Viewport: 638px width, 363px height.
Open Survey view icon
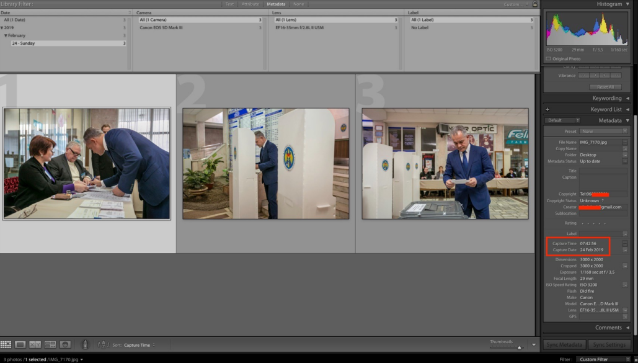[x=50, y=344]
